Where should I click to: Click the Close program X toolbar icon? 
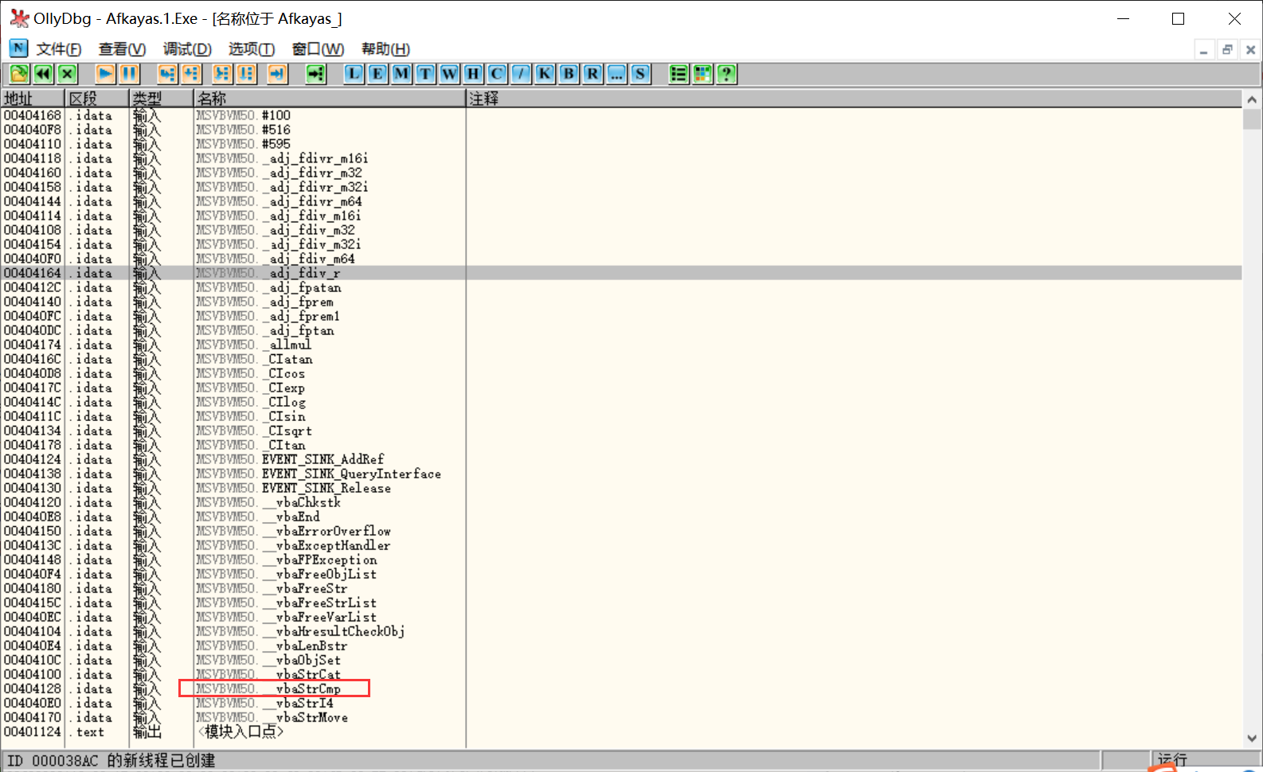click(x=68, y=74)
